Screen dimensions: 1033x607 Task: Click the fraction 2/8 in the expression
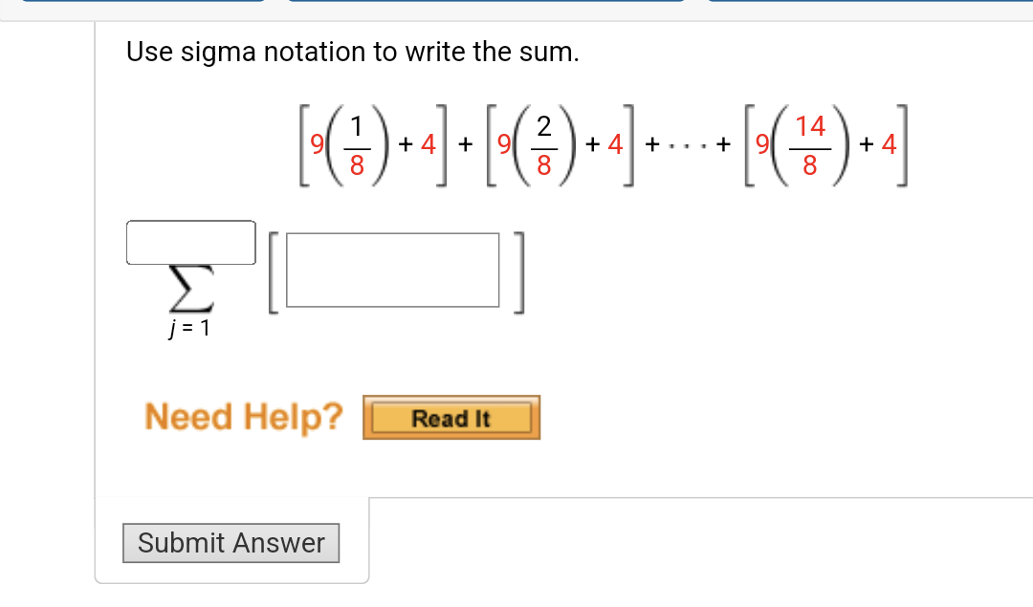tap(544, 145)
